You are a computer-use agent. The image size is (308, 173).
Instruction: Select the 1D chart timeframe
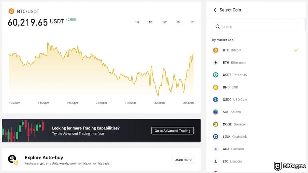point(150,22)
